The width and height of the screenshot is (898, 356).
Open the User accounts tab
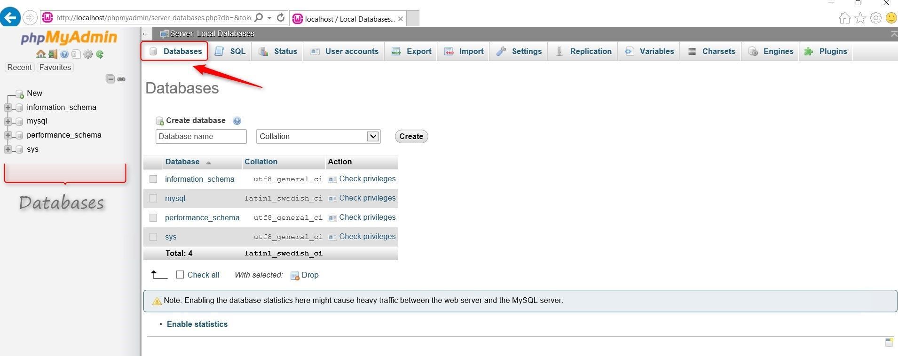(344, 51)
